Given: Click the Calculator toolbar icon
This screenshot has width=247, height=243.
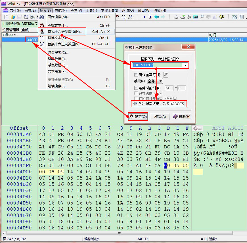Looking at the screenshot, I should pos(196,17).
